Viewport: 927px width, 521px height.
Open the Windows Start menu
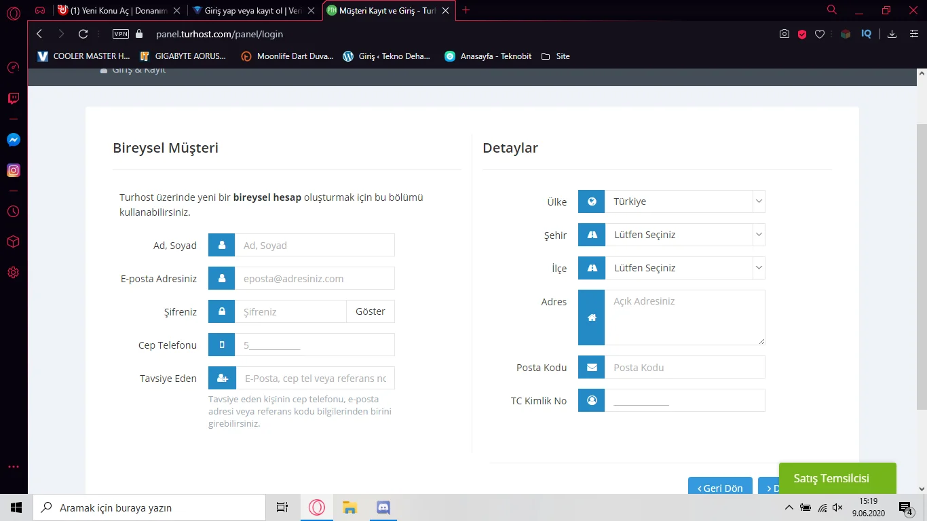16,507
